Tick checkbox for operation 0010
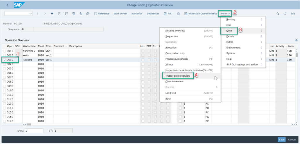300x144 pixels. click(x=4, y=51)
